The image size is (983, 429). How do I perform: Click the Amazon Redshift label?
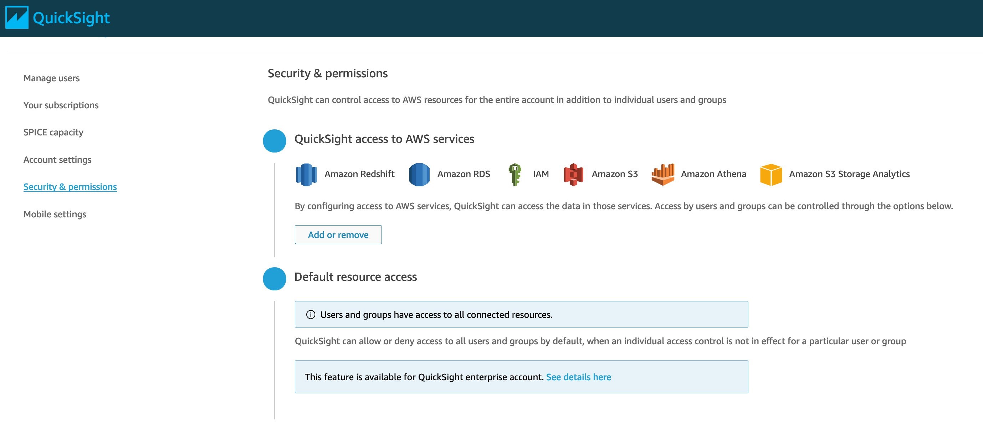point(359,174)
